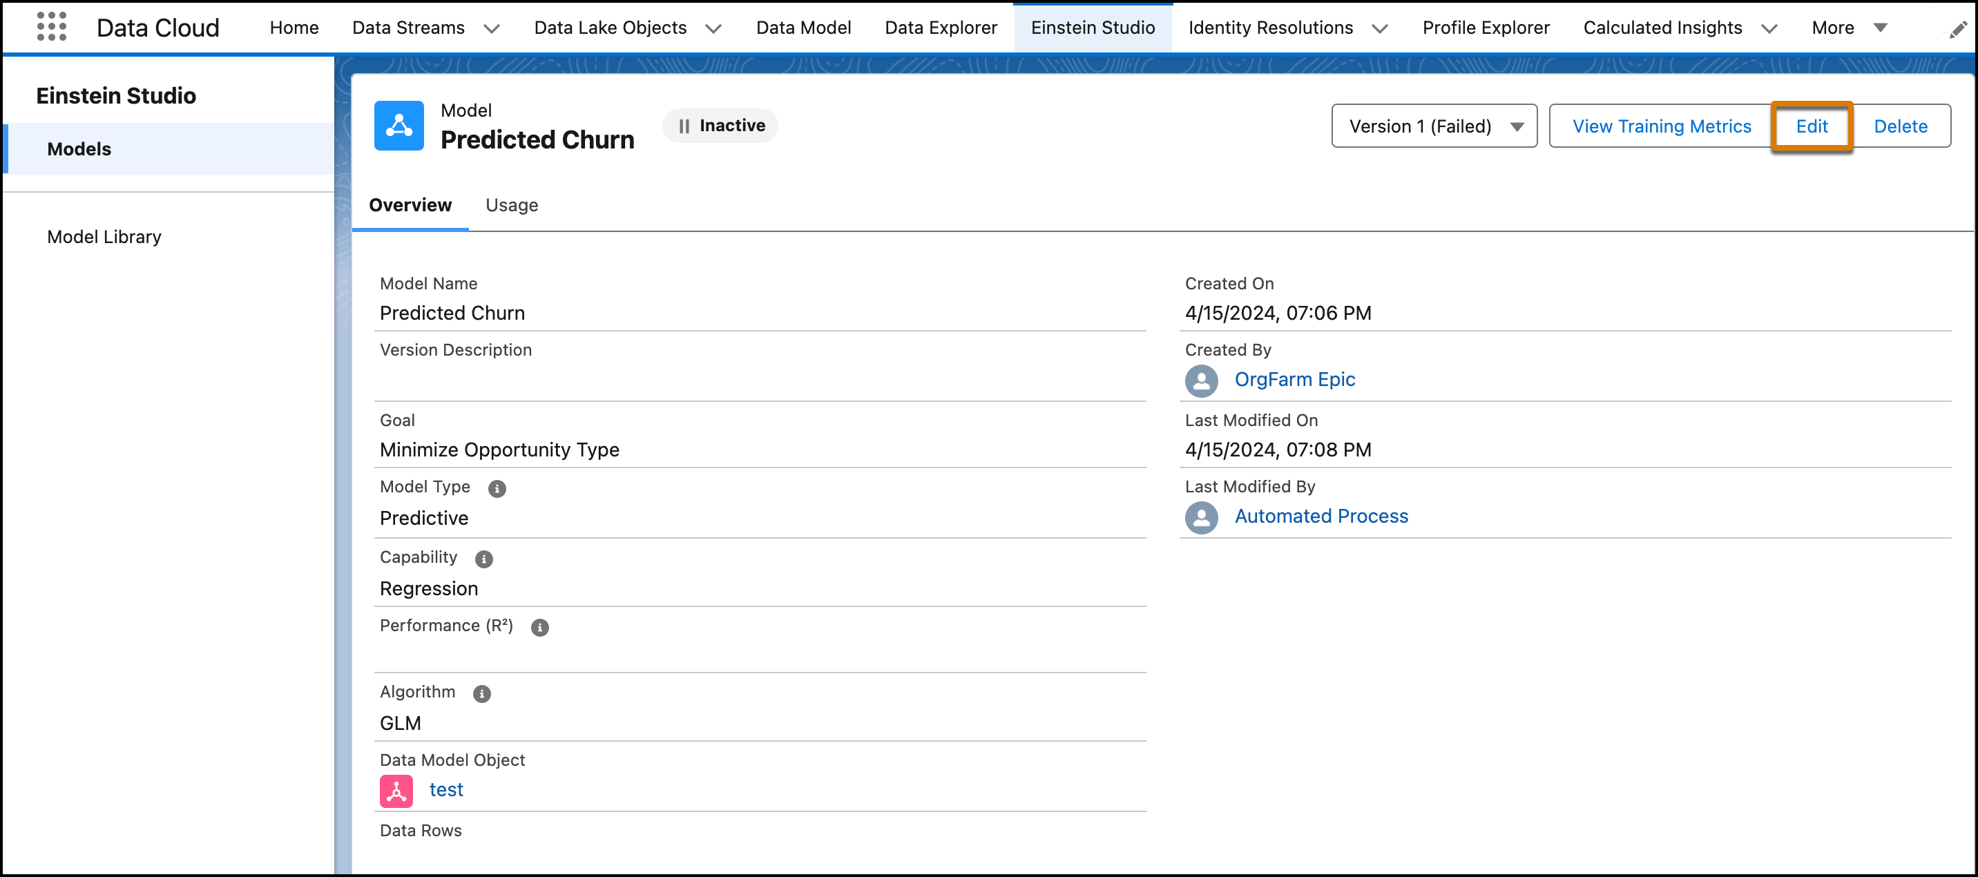Click the Predictive model type value
Screen dimensions: 1978x877
pyautogui.click(x=424, y=519)
